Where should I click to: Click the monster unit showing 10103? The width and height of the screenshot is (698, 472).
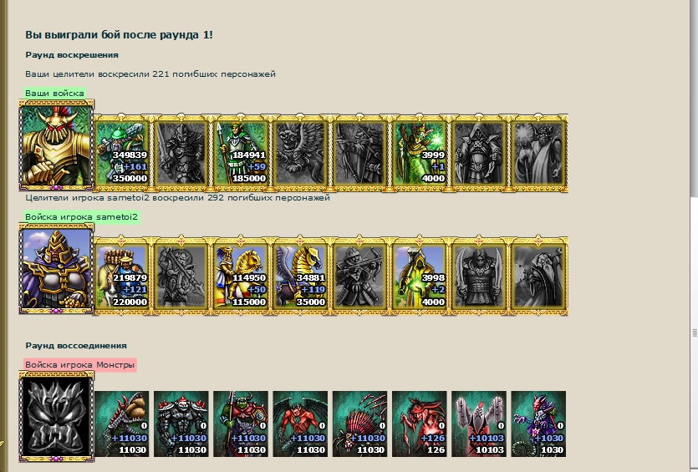click(x=478, y=424)
